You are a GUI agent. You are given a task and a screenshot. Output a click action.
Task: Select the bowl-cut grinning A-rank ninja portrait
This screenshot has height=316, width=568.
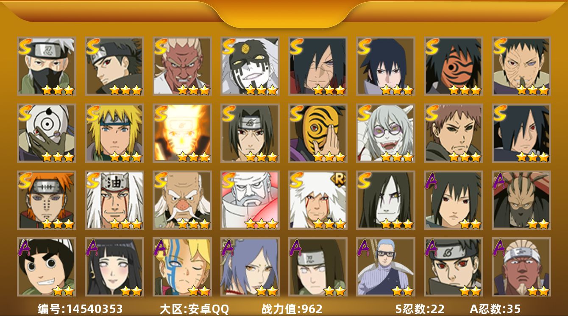pyautogui.click(x=47, y=267)
